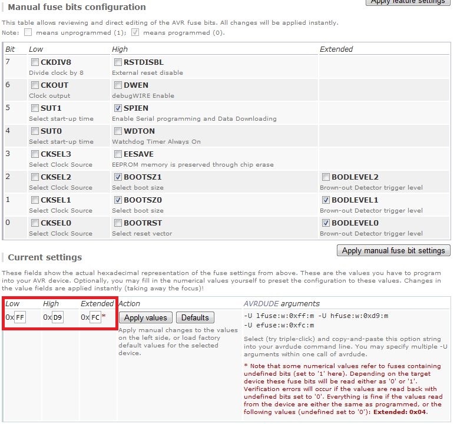Tick the CKDIV8 fuse checkbox
457x424 pixels.
coord(35,62)
